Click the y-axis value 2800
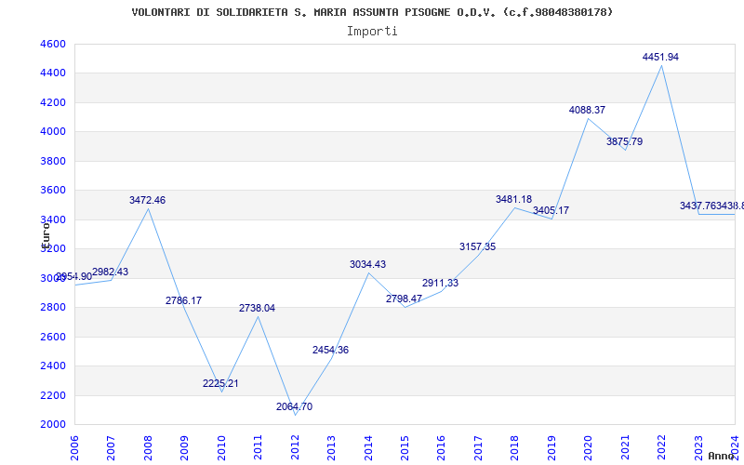 pos(53,308)
